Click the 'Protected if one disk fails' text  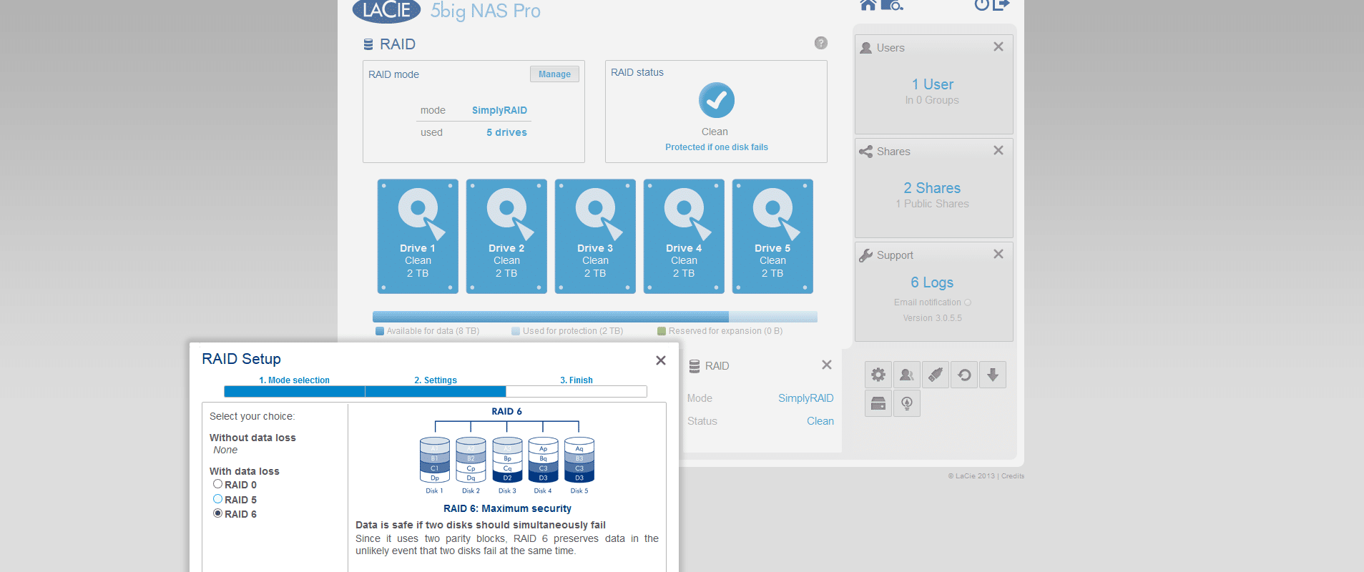tap(717, 147)
